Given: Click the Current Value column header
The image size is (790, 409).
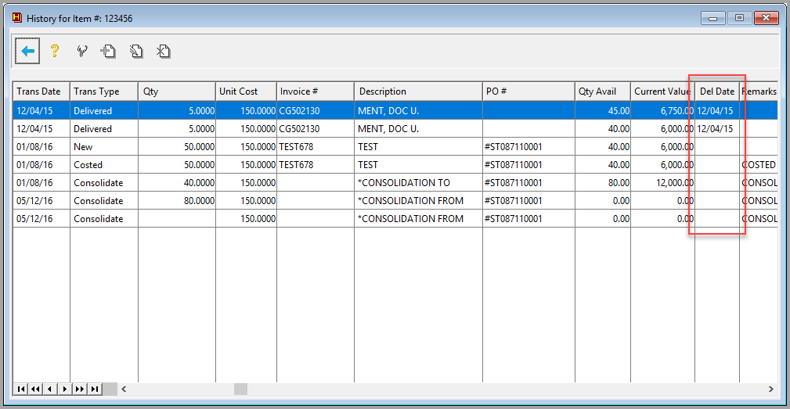Looking at the screenshot, I should 662,91.
